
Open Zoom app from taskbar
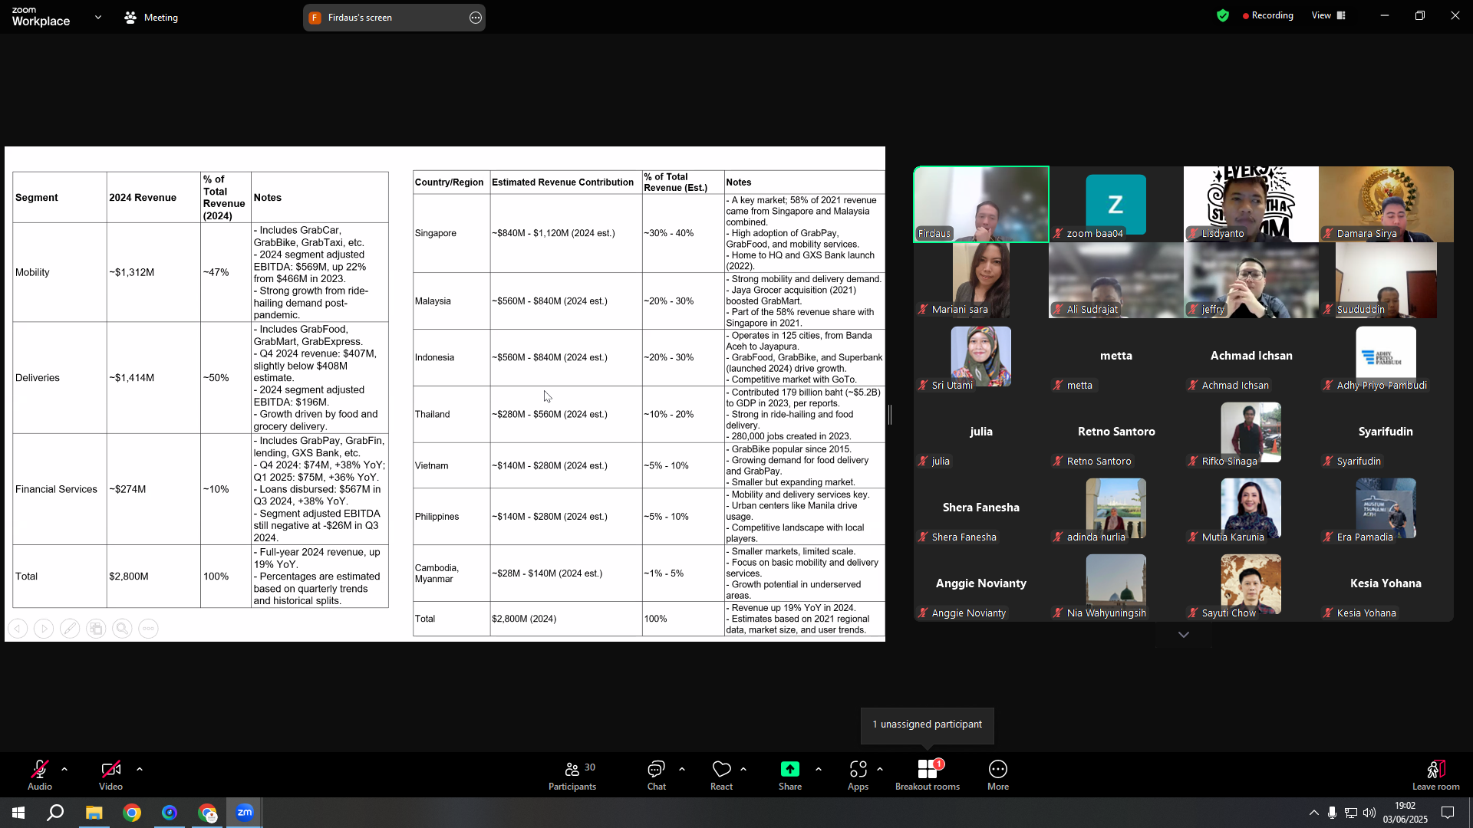(245, 813)
